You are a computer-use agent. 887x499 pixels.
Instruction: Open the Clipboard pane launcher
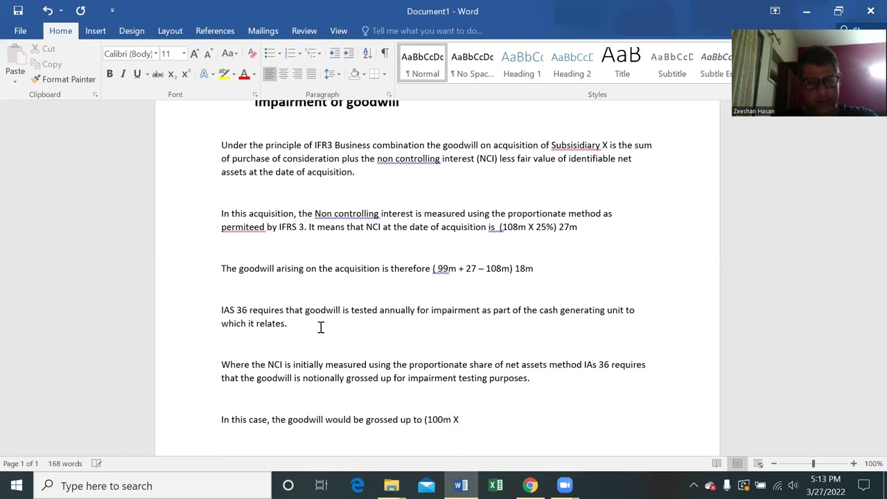pos(95,94)
